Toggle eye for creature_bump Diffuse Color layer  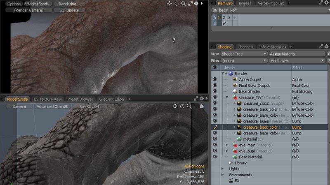coord(215,103)
